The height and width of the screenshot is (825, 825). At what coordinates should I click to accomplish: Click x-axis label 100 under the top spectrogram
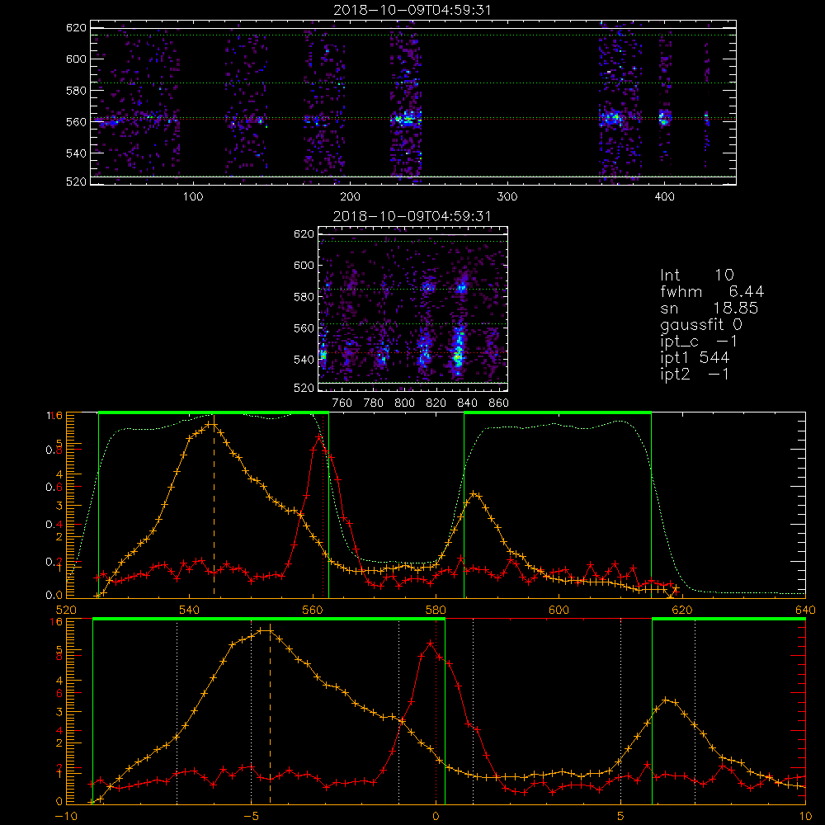[193, 196]
